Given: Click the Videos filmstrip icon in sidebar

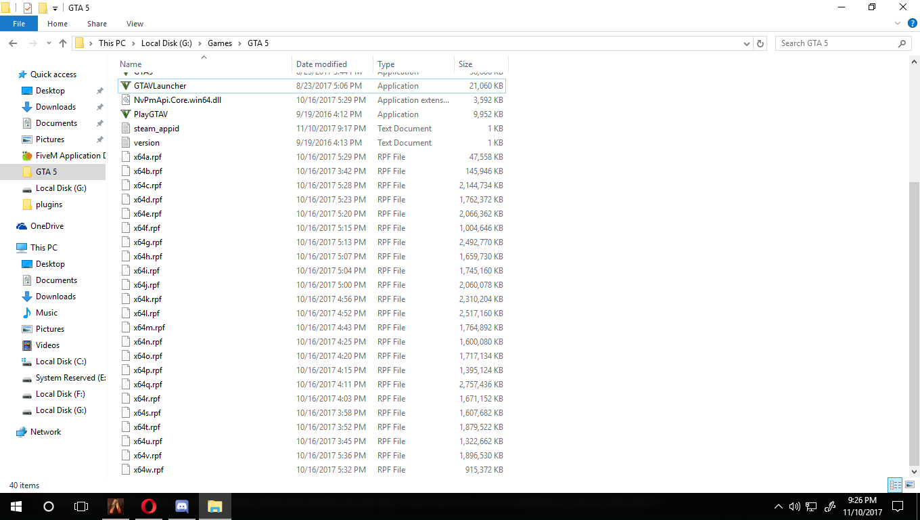Looking at the screenshot, I should (27, 345).
